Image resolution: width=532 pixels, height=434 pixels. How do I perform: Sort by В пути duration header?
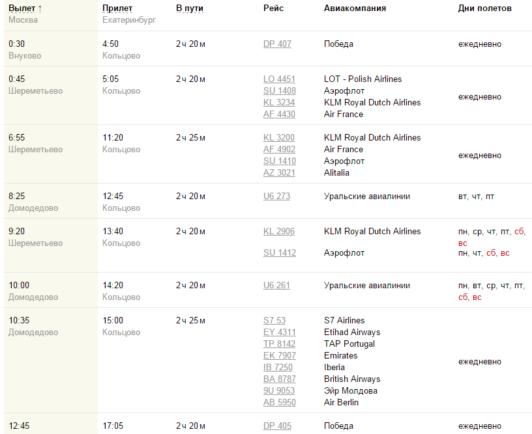[x=190, y=8]
